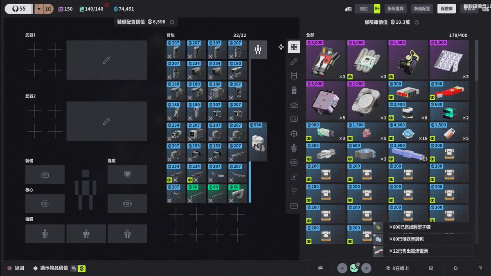The image size is (491, 276).
Task: Select the grid 'all items' filter icon
Action: point(294,47)
